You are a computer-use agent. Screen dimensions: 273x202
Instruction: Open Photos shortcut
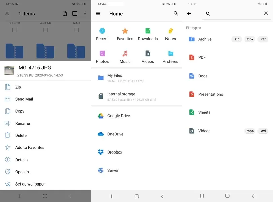point(102,57)
